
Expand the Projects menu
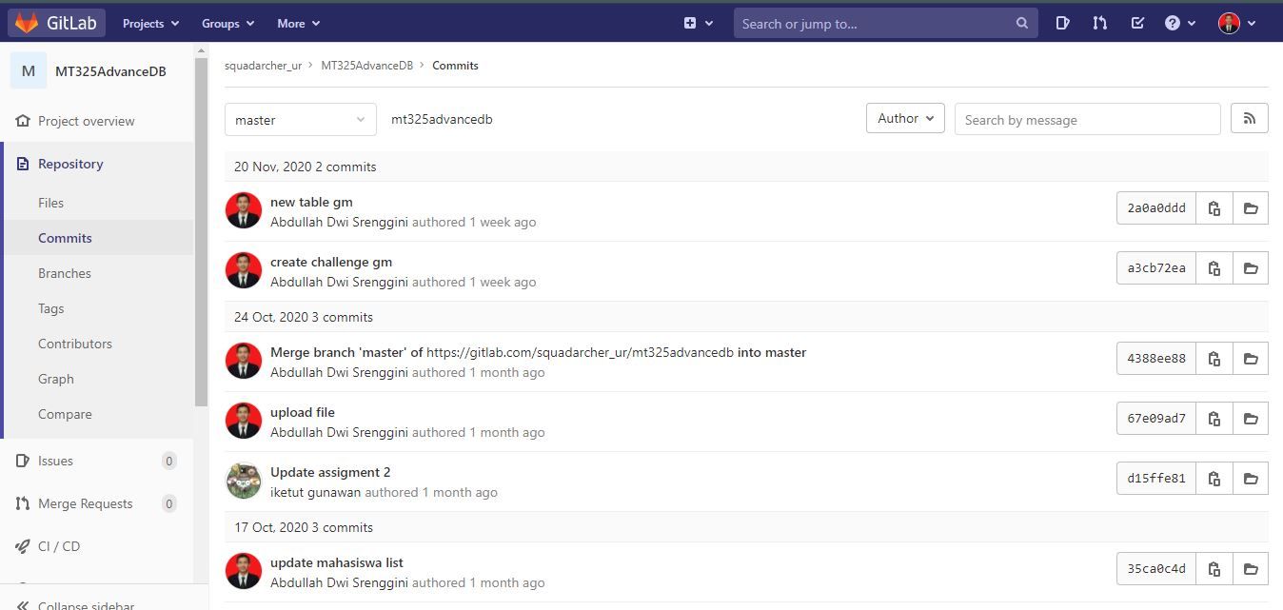point(150,23)
